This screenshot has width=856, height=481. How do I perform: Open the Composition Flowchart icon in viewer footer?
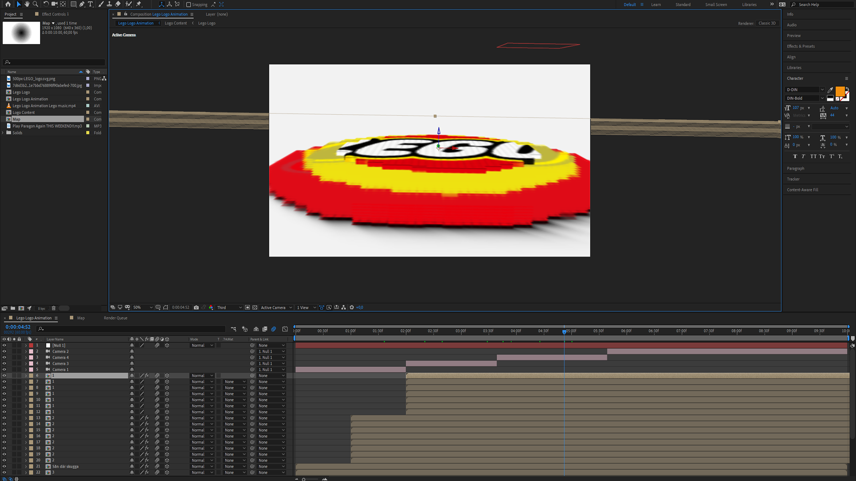(344, 307)
